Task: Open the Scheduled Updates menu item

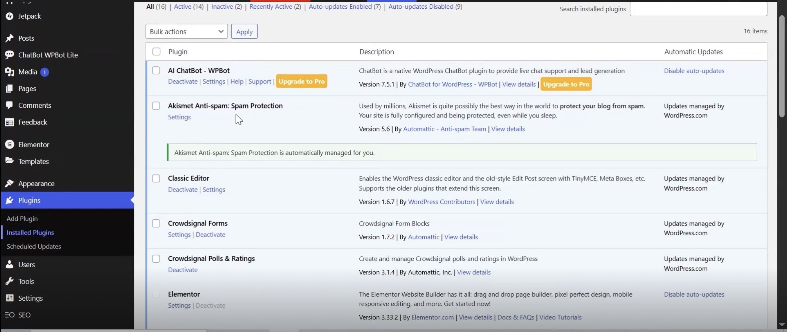Action: click(x=34, y=246)
